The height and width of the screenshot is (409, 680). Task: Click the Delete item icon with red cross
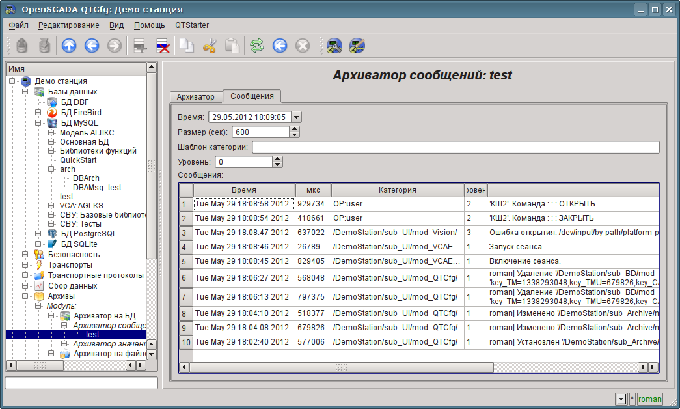coord(162,46)
